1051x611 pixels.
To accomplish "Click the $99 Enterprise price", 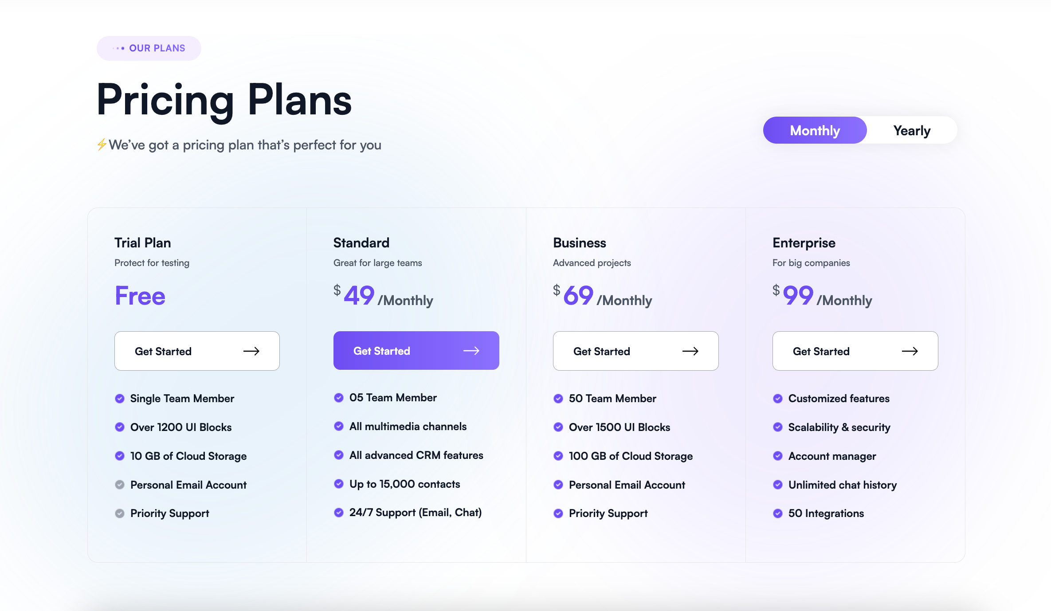I will click(798, 295).
